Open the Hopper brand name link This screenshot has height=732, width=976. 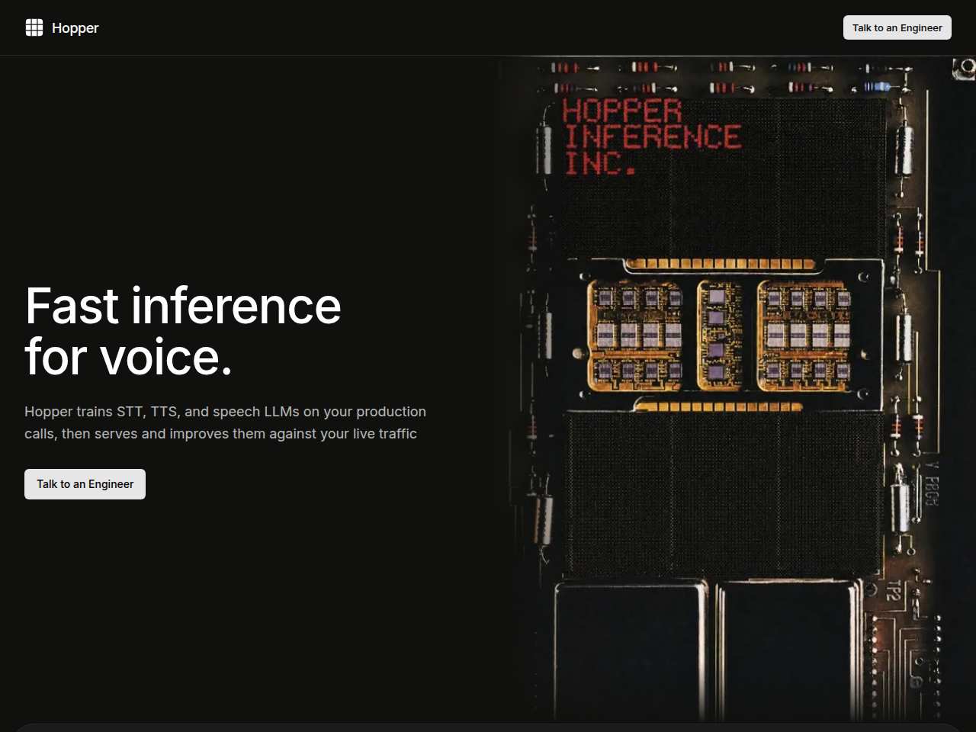click(x=75, y=28)
